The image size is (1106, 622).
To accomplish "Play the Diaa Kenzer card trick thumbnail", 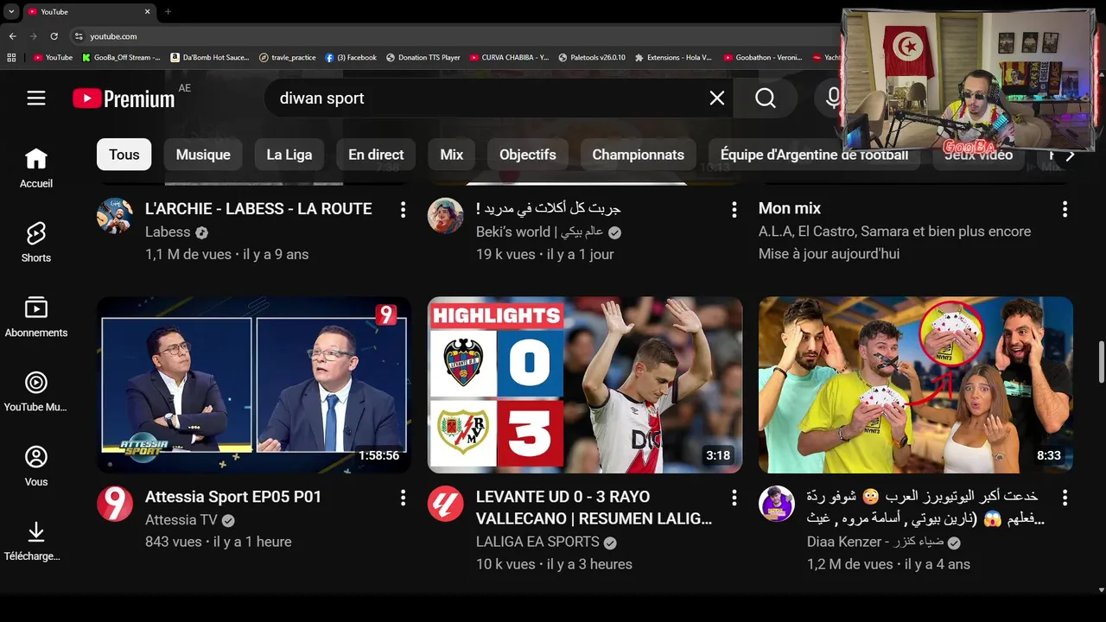I will [916, 385].
